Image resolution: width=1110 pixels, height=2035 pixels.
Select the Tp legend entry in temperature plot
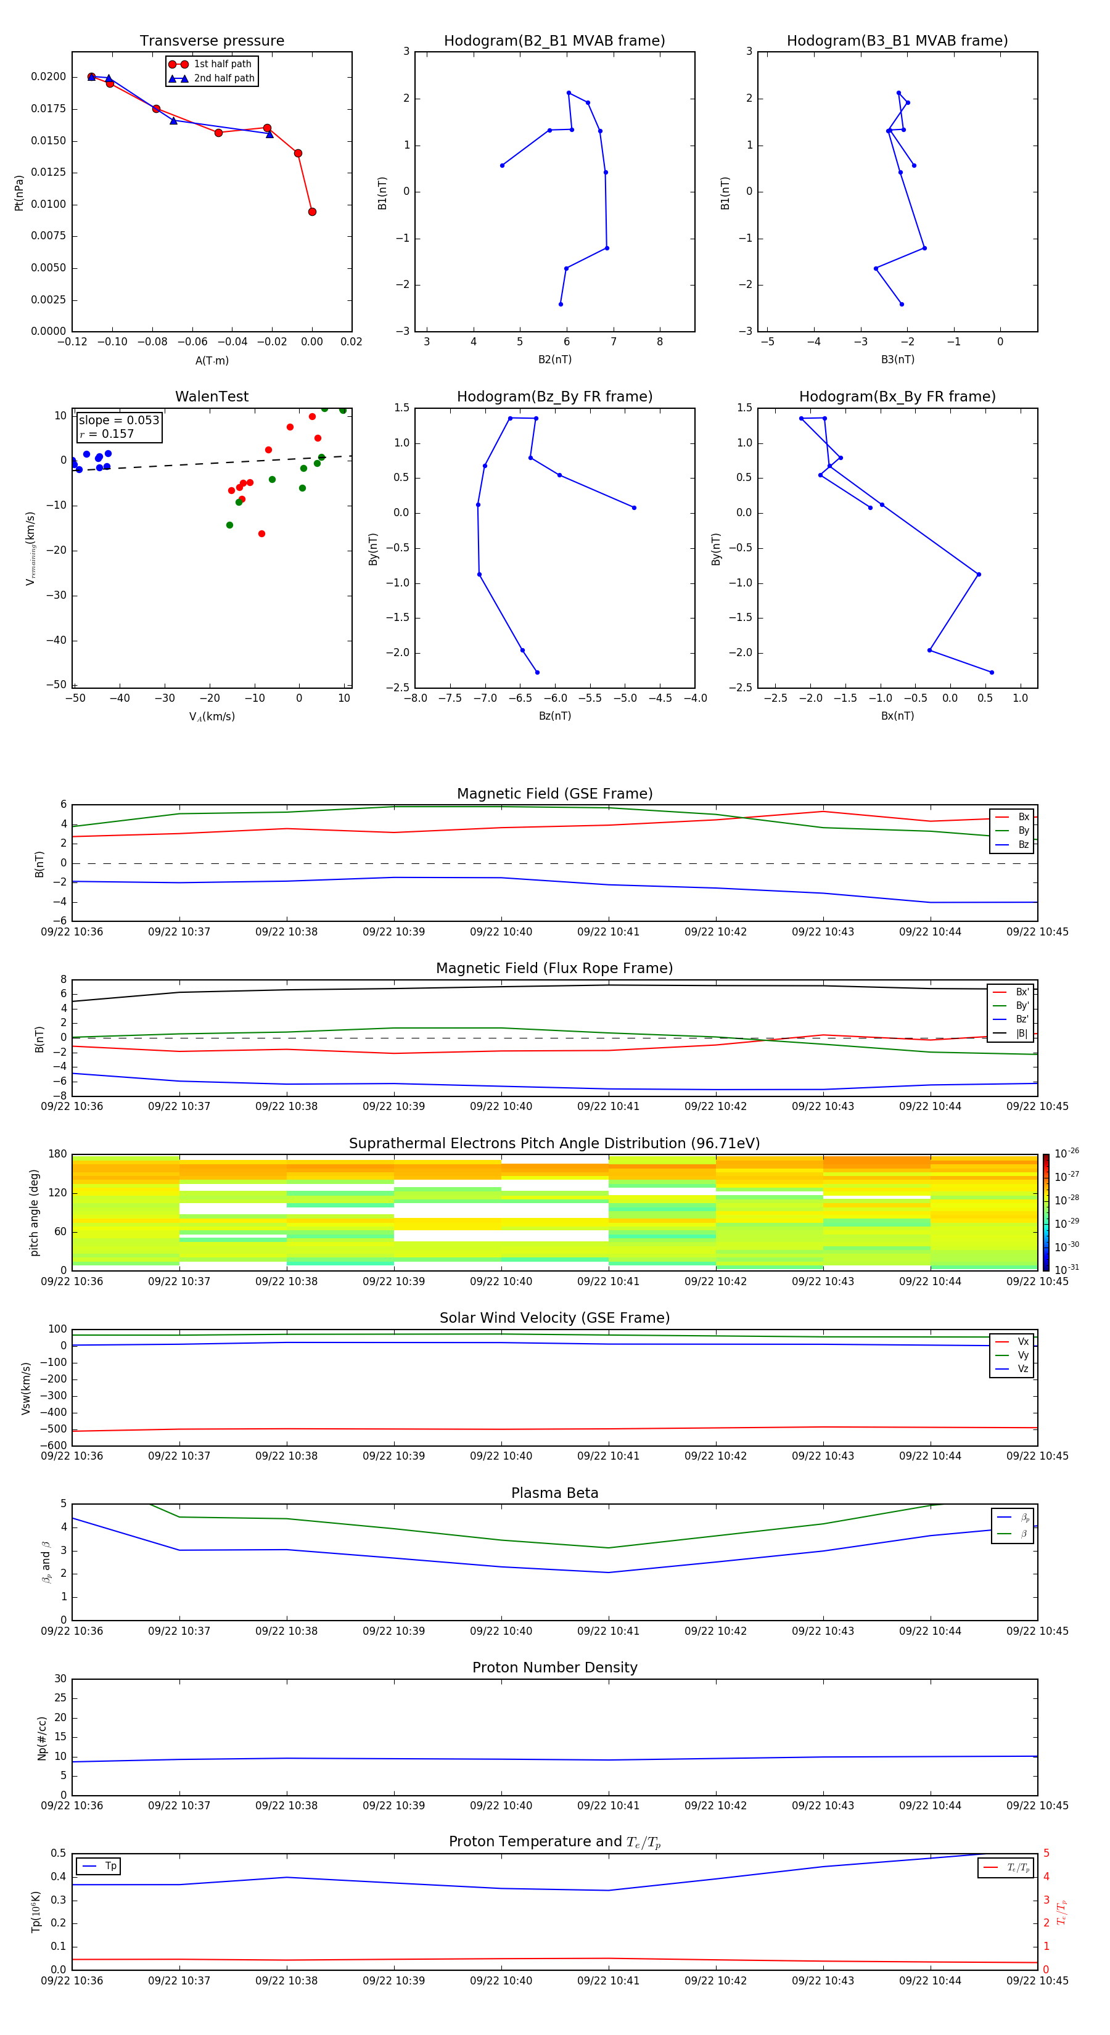click(99, 1866)
